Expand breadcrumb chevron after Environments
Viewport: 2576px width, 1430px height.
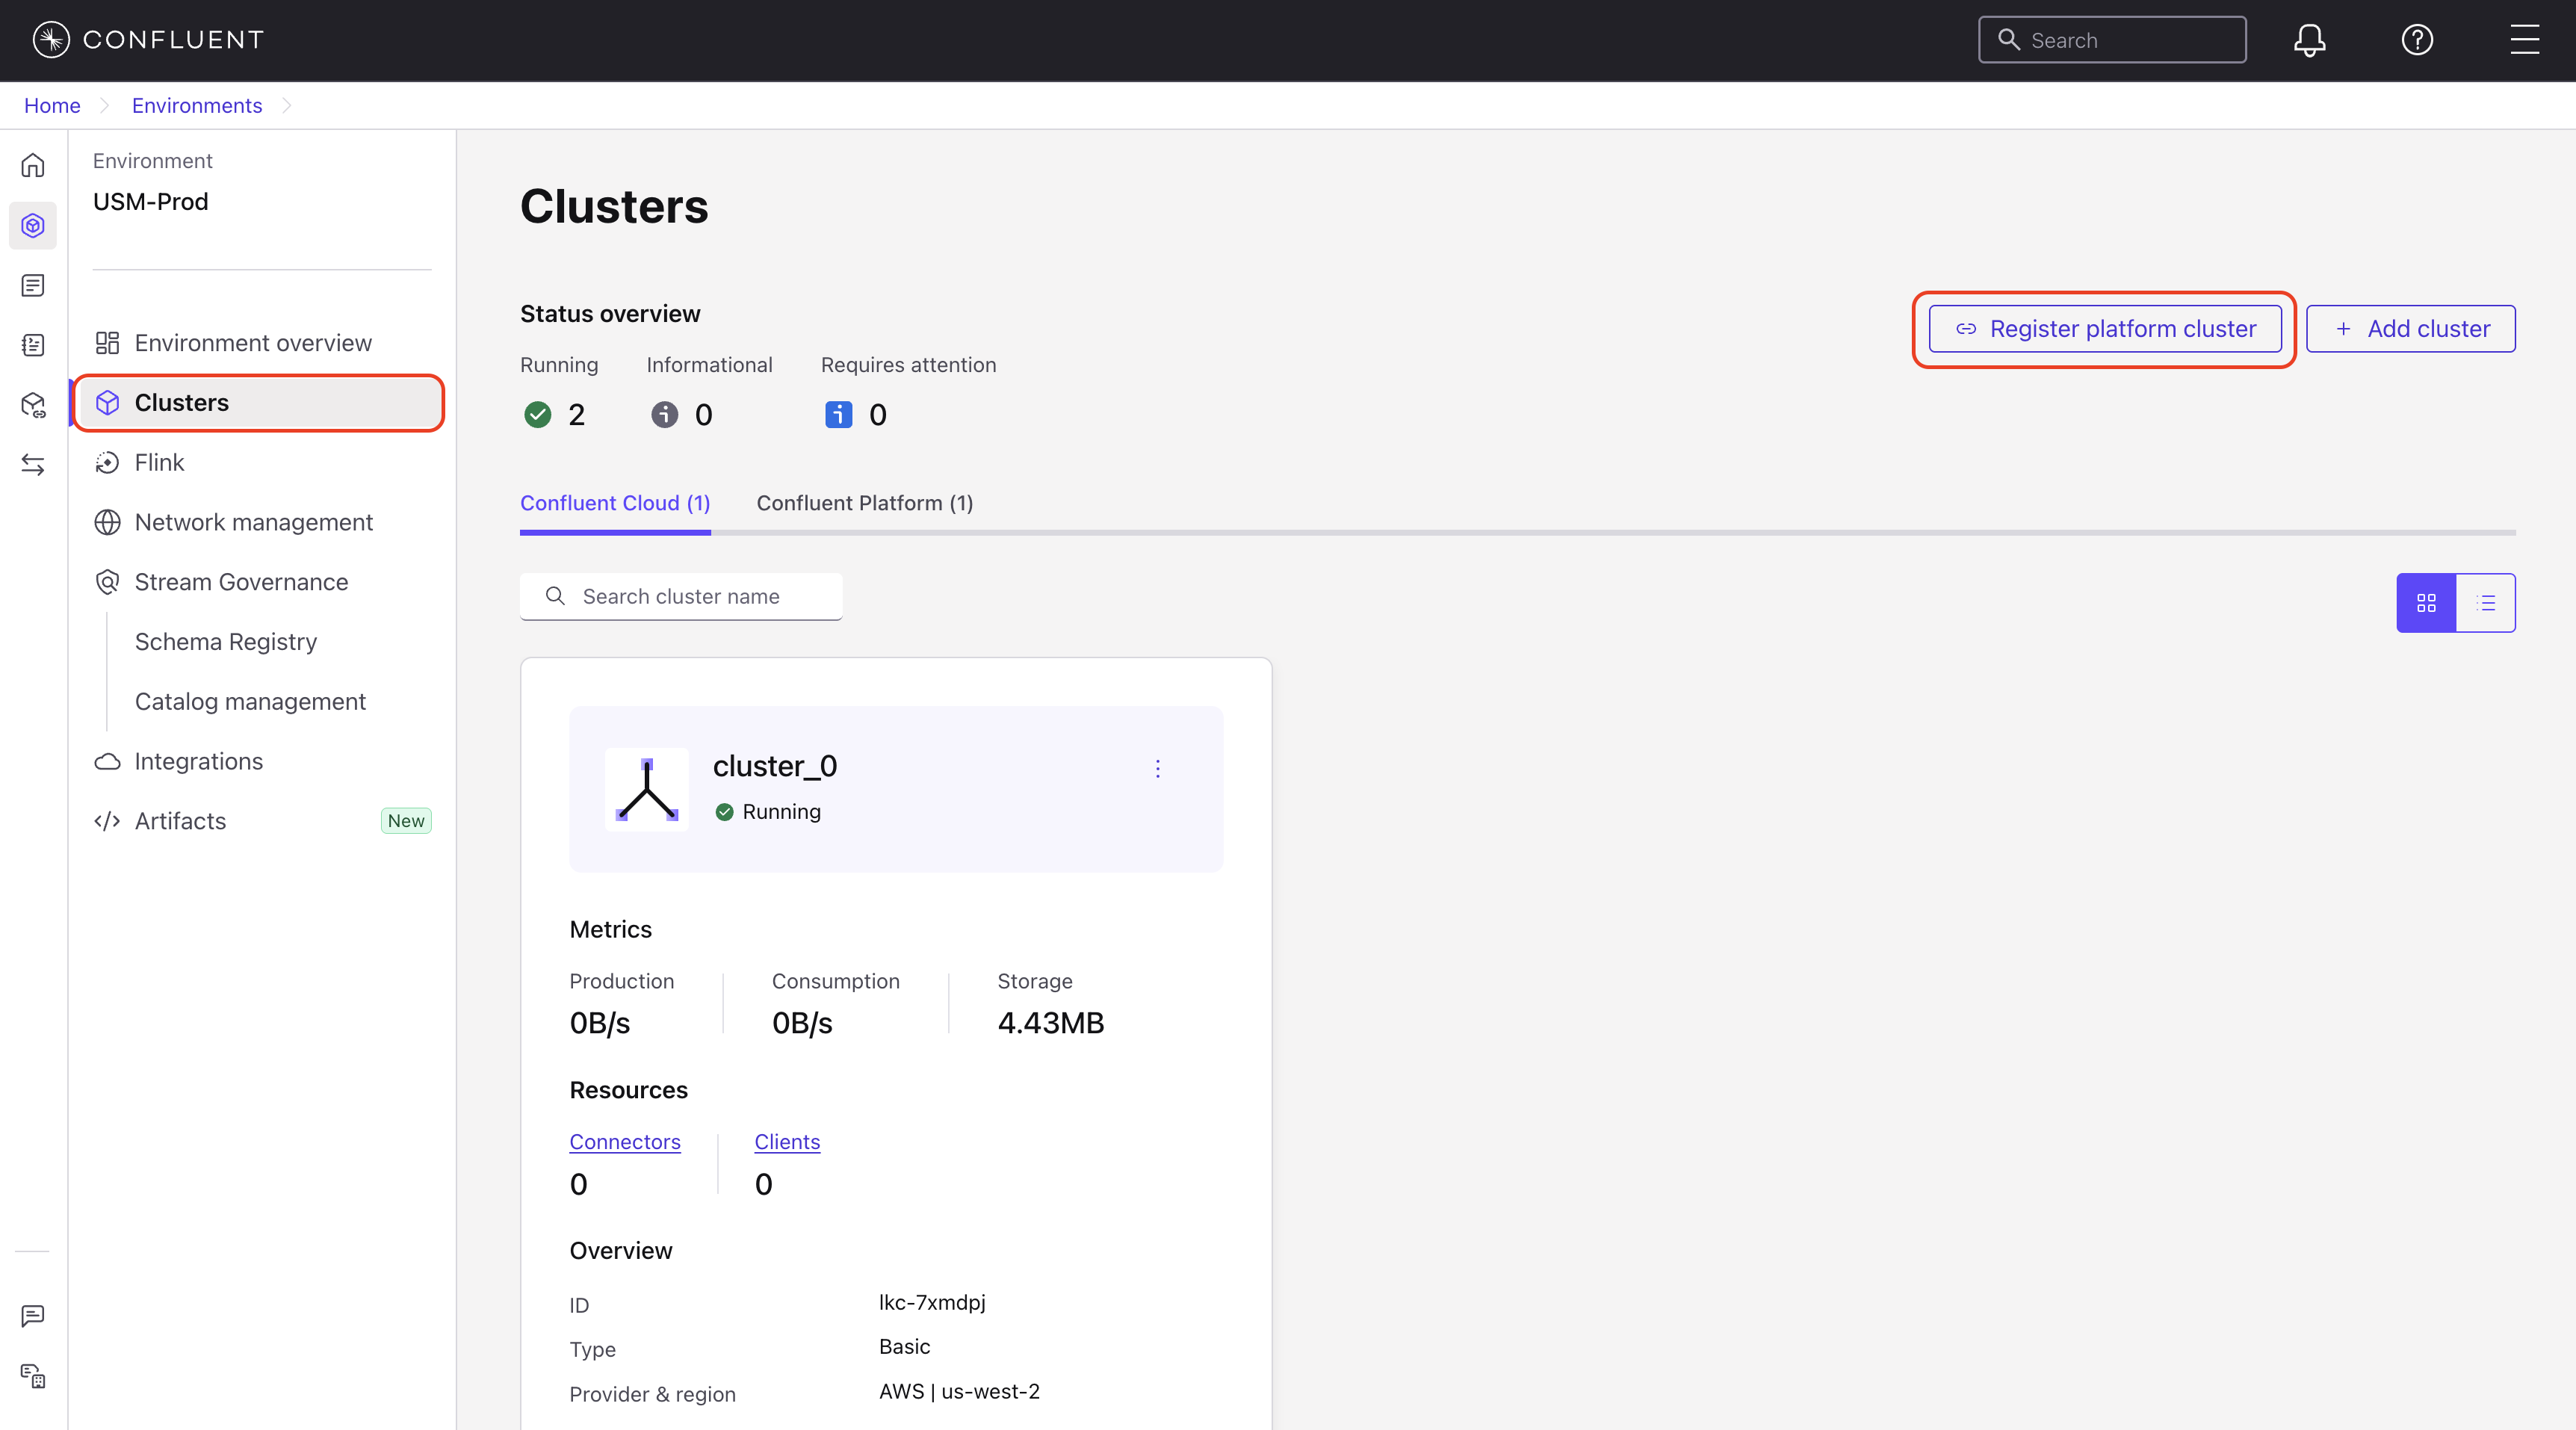[x=287, y=106]
